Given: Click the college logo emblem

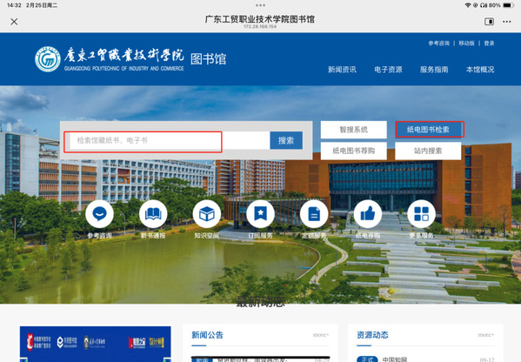Looking at the screenshot, I should tap(48, 59).
